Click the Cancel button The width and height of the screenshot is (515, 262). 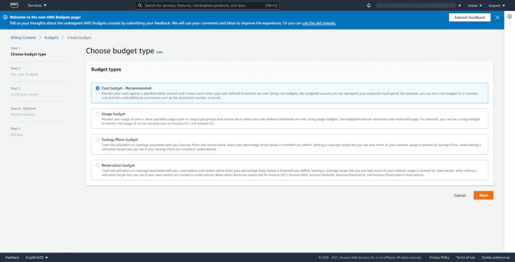[x=460, y=195]
